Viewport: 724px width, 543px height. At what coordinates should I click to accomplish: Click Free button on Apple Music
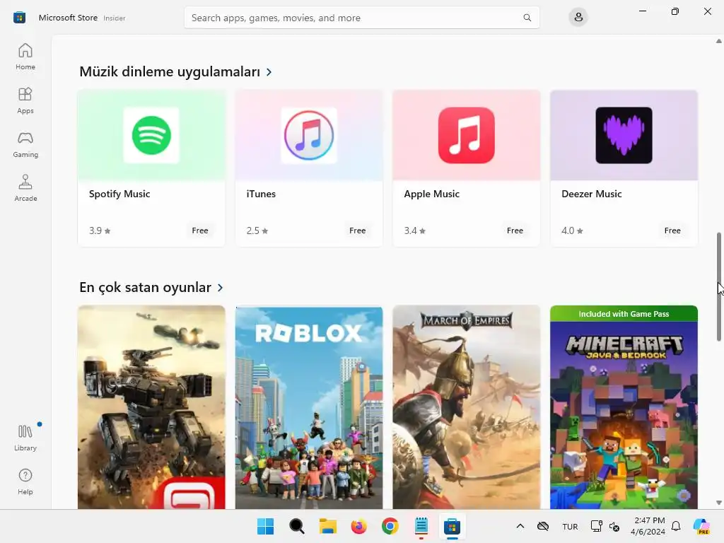click(515, 230)
